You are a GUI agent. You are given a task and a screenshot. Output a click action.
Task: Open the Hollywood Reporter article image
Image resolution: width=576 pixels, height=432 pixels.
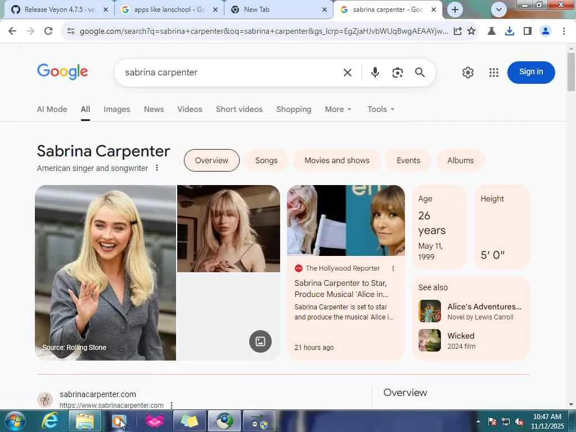tap(346, 220)
